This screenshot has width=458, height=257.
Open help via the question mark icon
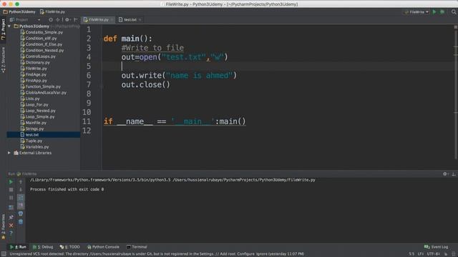coord(11,233)
